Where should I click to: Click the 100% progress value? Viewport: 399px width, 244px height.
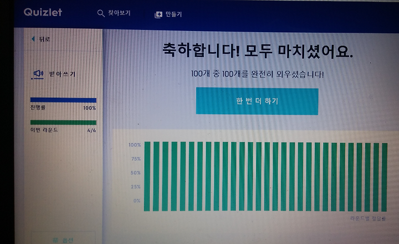coord(90,108)
